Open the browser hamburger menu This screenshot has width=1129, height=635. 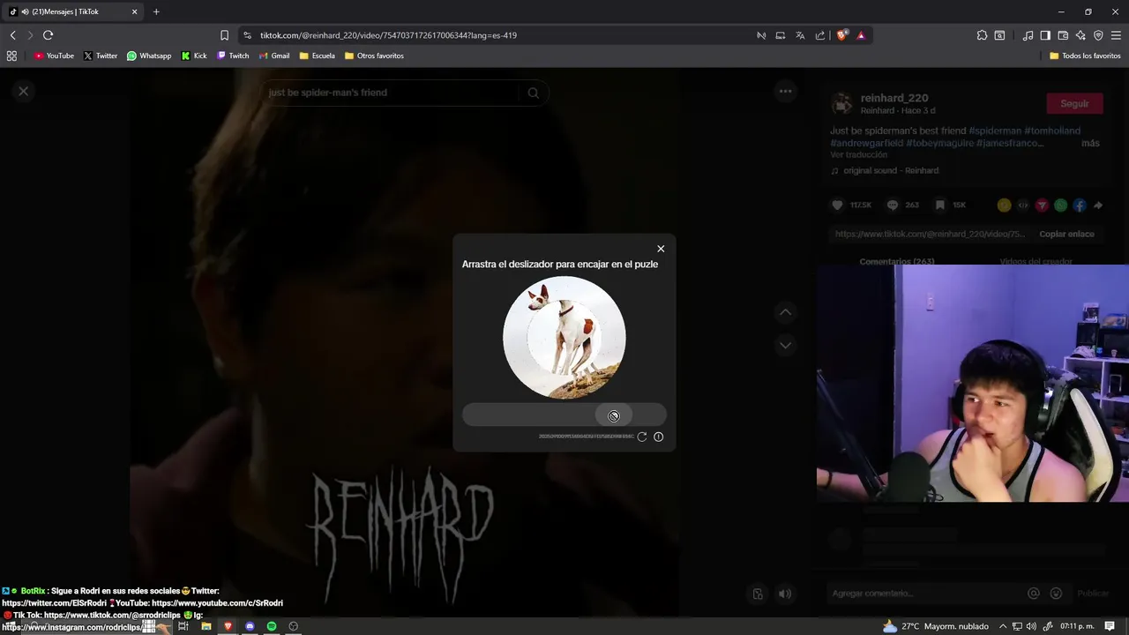1117,35
